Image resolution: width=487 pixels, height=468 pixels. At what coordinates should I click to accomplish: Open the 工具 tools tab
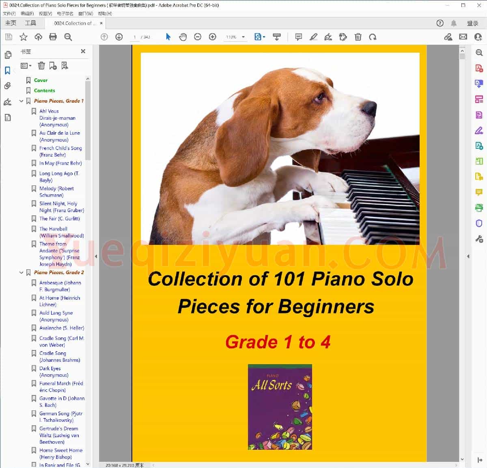tap(30, 23)
